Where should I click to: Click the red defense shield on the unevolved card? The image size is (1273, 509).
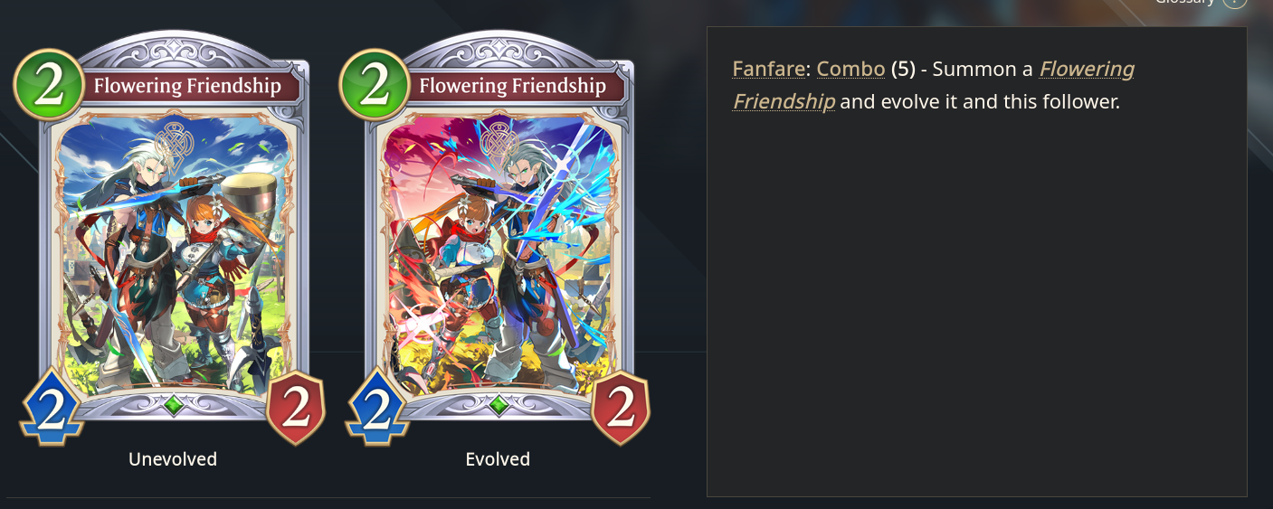[x=296, y=408]
